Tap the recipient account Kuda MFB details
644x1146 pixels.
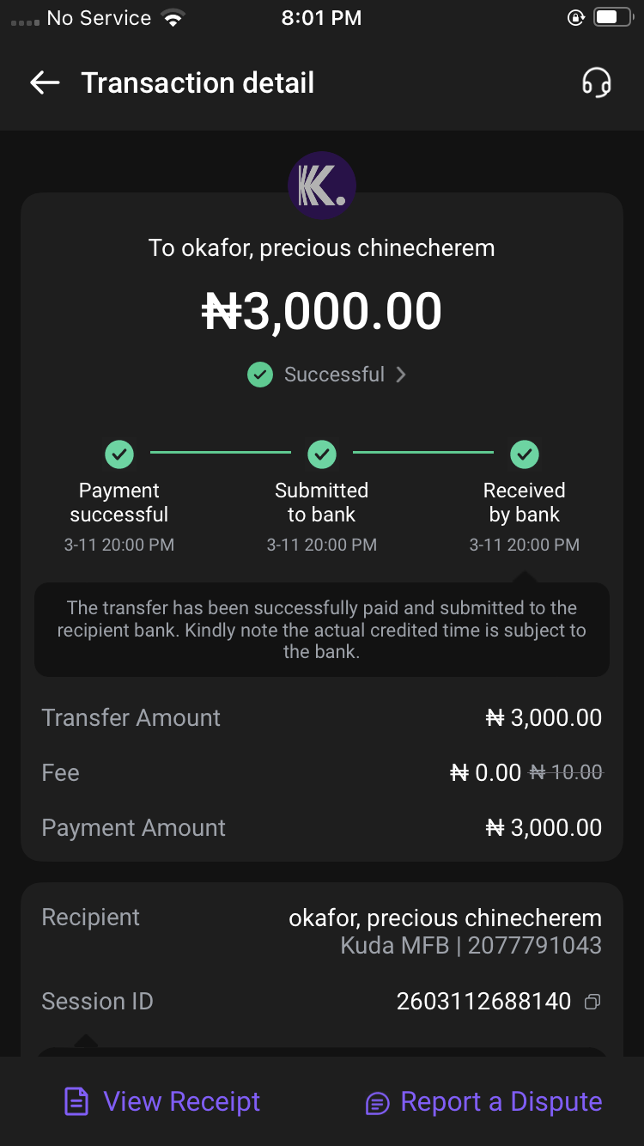coord(471,946)
